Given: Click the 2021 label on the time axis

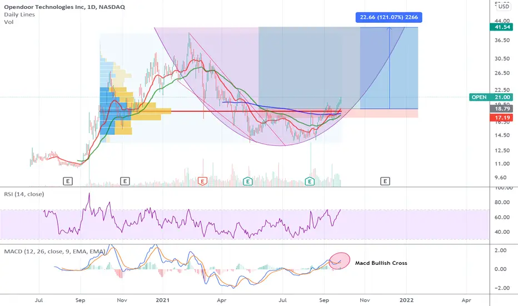Looking at the screenshot, I should 162,300.
